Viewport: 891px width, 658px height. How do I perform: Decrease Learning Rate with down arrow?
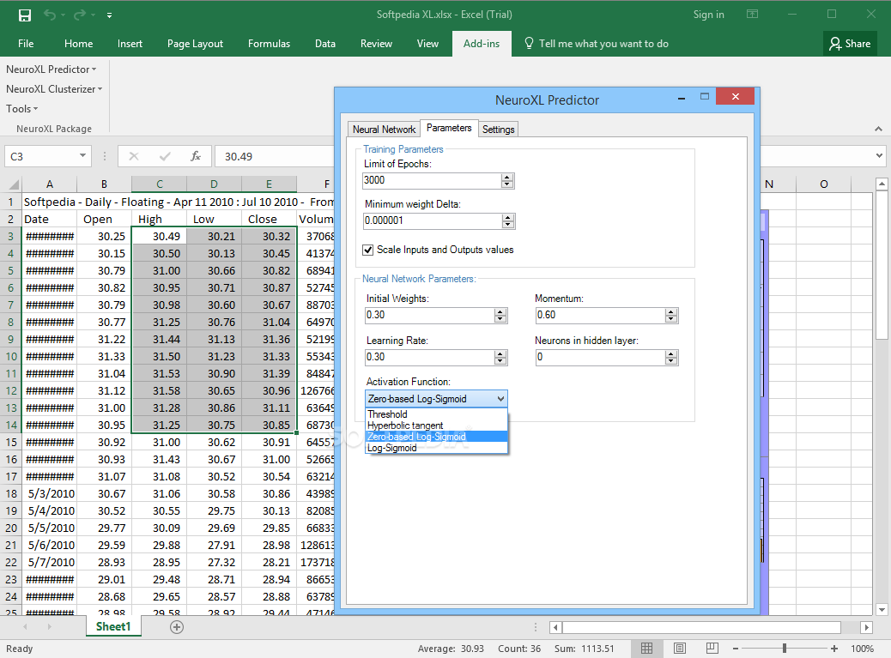click(500, 360)
